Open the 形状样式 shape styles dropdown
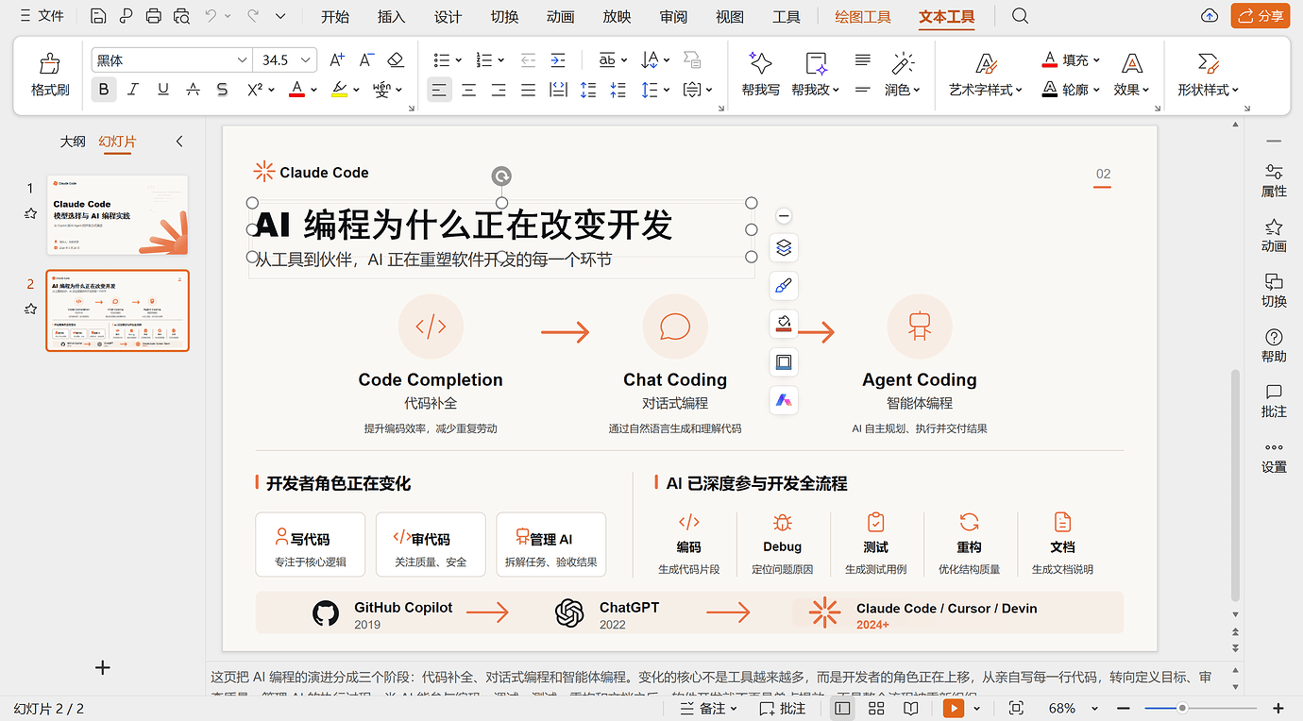Image resolution: width=1303 pixels, height=721 pixels. (1208, 90)
